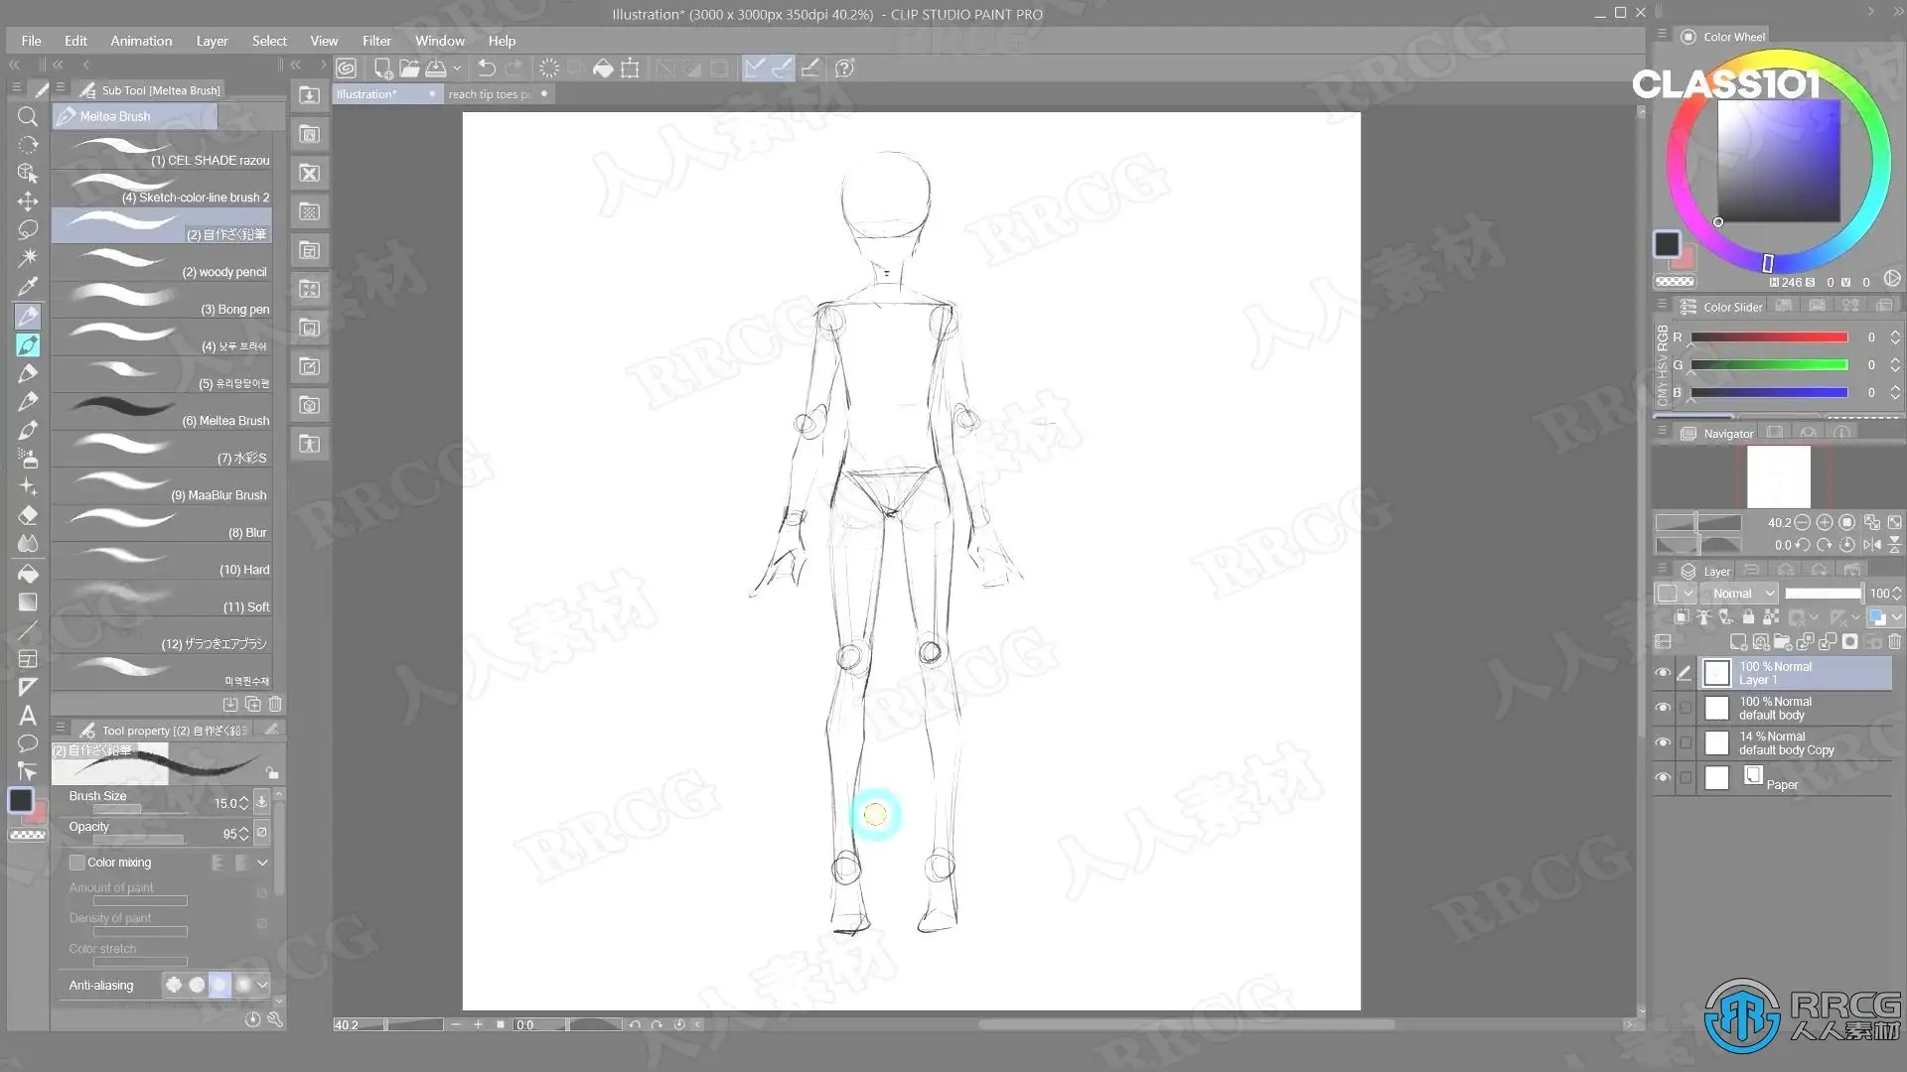Viewport: 1907px width, 1072px height.
Task: Click the main color swatch in Color Wheel
Action: (1667, 244)
